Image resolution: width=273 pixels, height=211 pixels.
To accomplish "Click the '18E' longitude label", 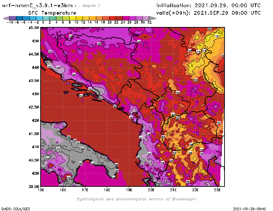I will (107, 190).
